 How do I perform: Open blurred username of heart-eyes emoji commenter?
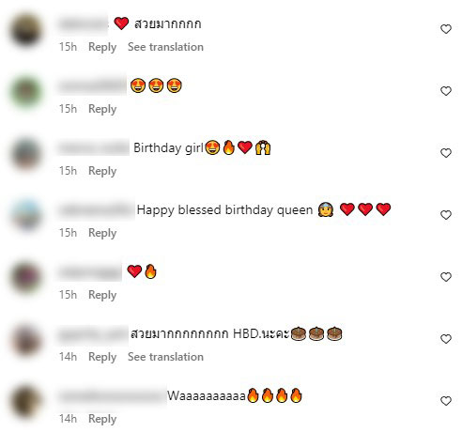[92, 85]
